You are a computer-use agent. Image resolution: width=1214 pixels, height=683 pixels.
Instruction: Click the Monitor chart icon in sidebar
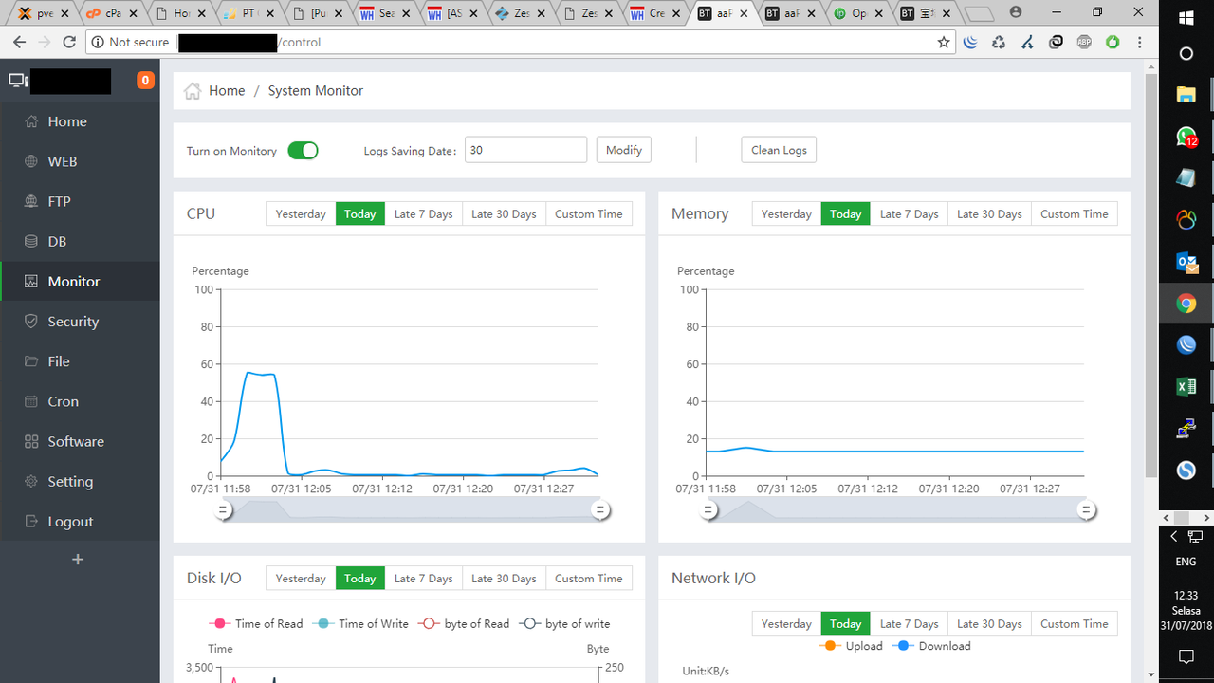click(x=31, y=282)
